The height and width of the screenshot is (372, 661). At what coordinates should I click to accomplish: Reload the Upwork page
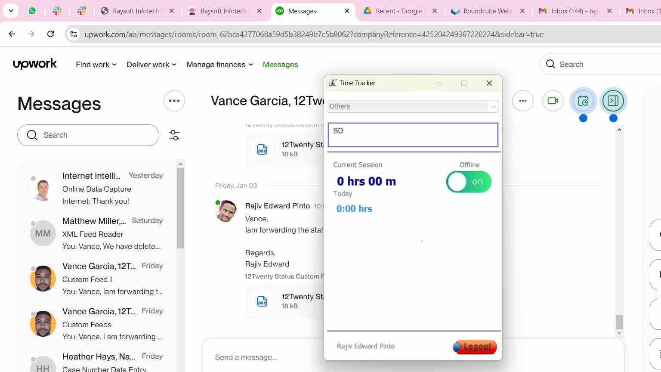[x=50, y=34]
